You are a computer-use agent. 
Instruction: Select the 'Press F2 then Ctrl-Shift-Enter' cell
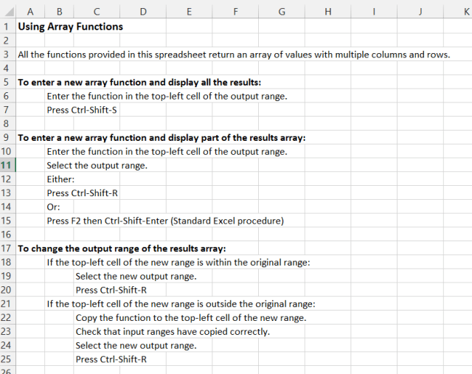[164, 221]
